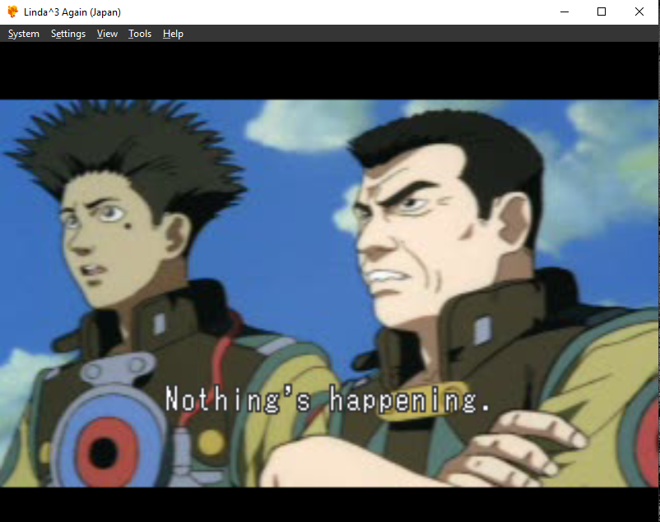Click the window title 'Linda^3 Again (Japan)'
The width and height of the screenshot is (660, 522).
72,12
